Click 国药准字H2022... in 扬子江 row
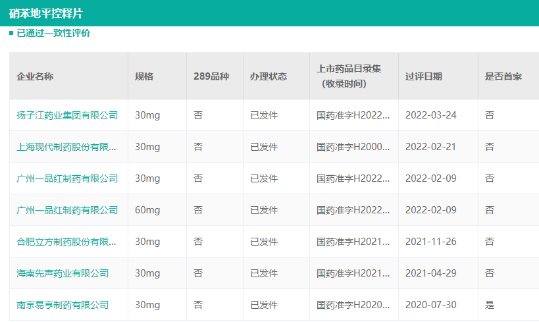 [353, 115]
